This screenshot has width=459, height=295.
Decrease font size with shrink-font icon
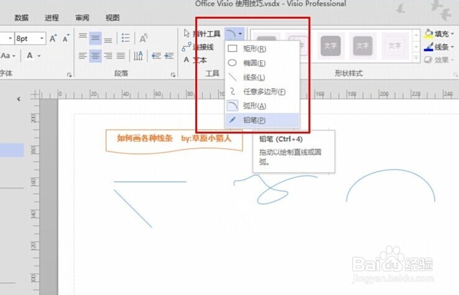66,39
